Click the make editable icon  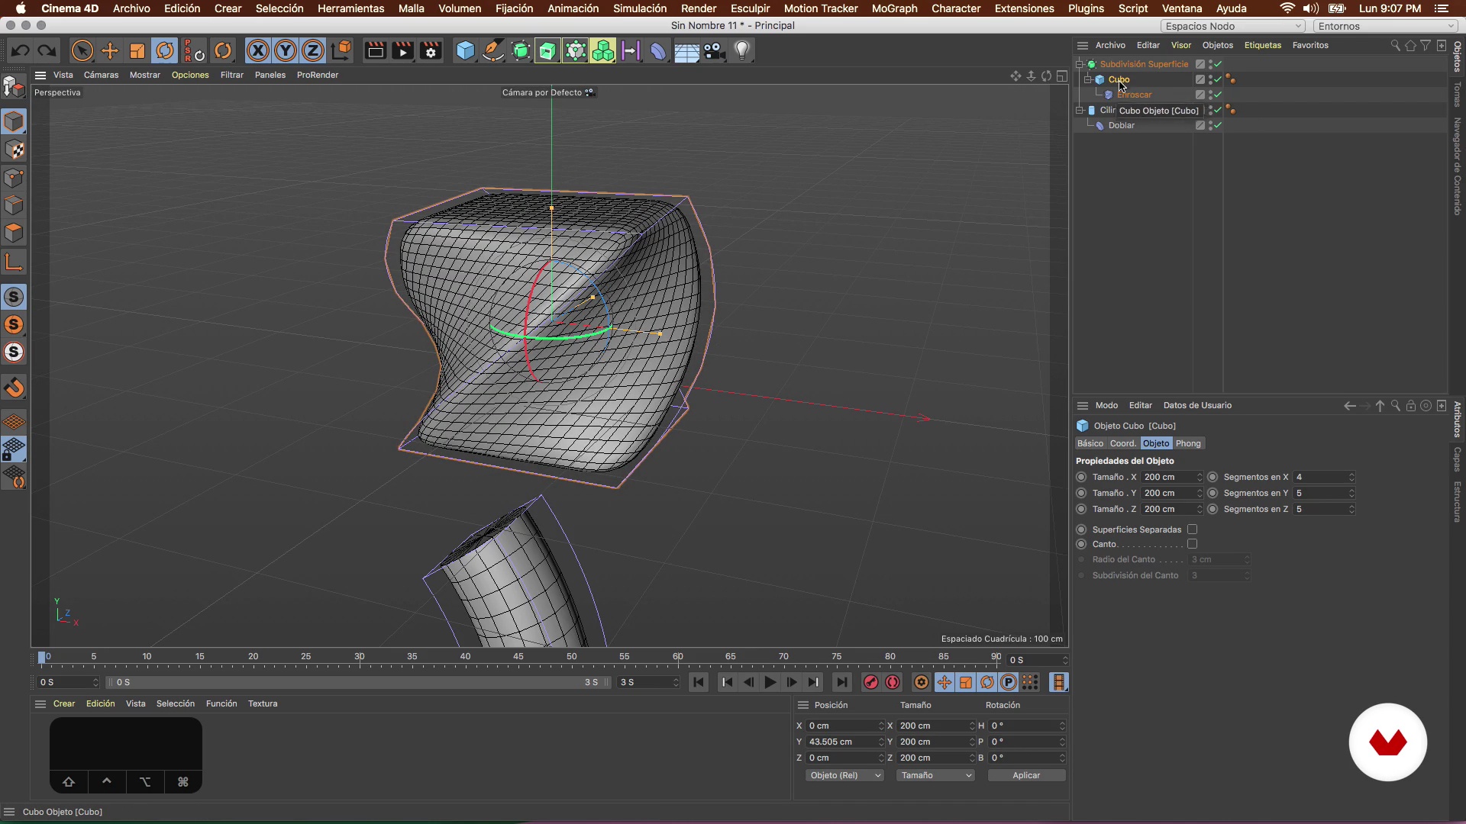14,88
